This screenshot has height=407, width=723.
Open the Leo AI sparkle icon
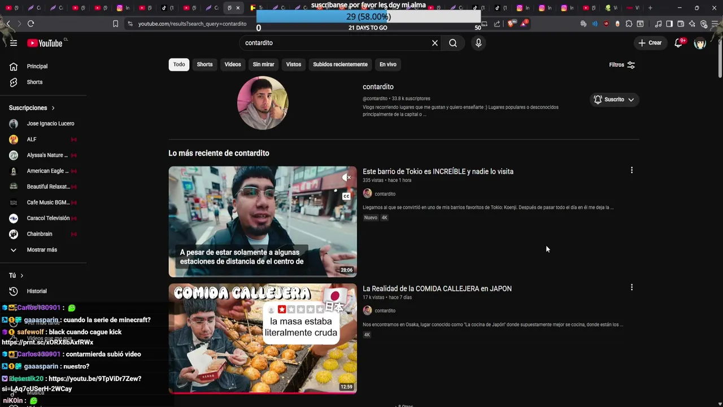692,24
